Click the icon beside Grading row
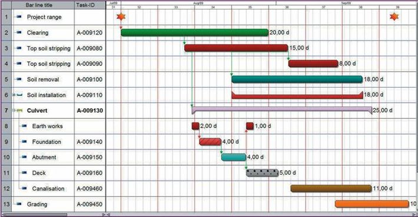Image resolution: width=418 pixels, height=217 pixels. pos(19,204)
